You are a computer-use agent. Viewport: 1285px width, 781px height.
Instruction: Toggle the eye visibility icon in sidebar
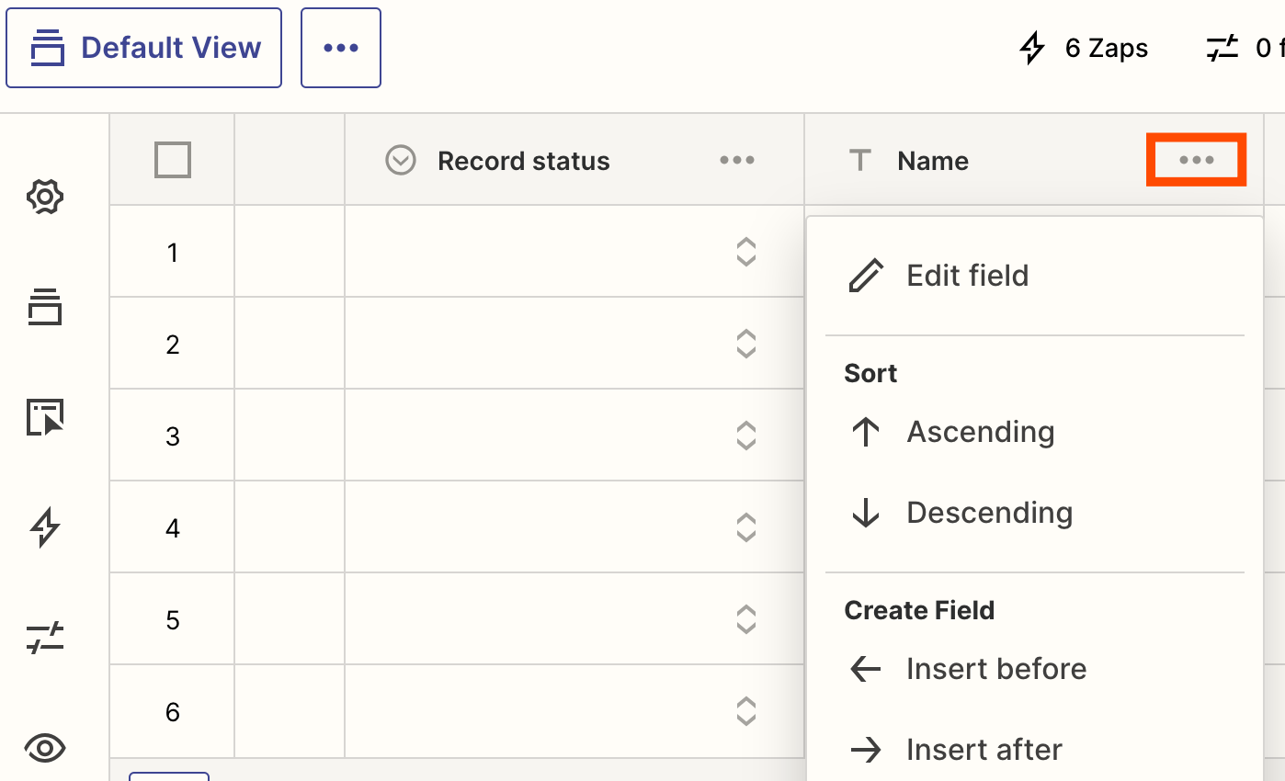pos(45,748)
